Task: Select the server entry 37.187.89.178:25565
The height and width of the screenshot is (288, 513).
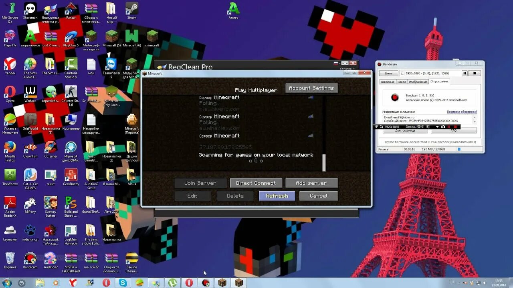Action: (x=256, y=141)
